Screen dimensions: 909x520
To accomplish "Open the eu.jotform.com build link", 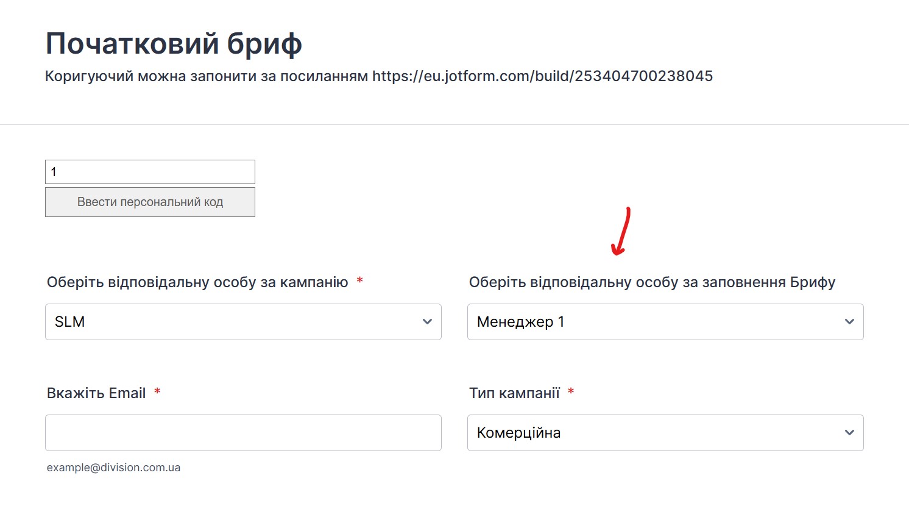I will coord(542,76).
